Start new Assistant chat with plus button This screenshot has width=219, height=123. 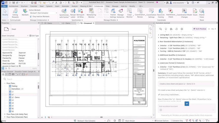(209, 29)
